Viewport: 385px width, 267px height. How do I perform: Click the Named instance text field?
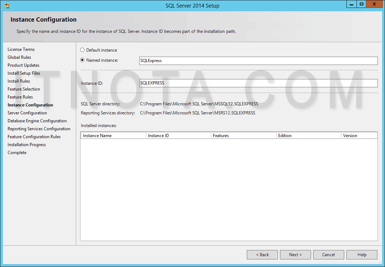pos(258,60)
